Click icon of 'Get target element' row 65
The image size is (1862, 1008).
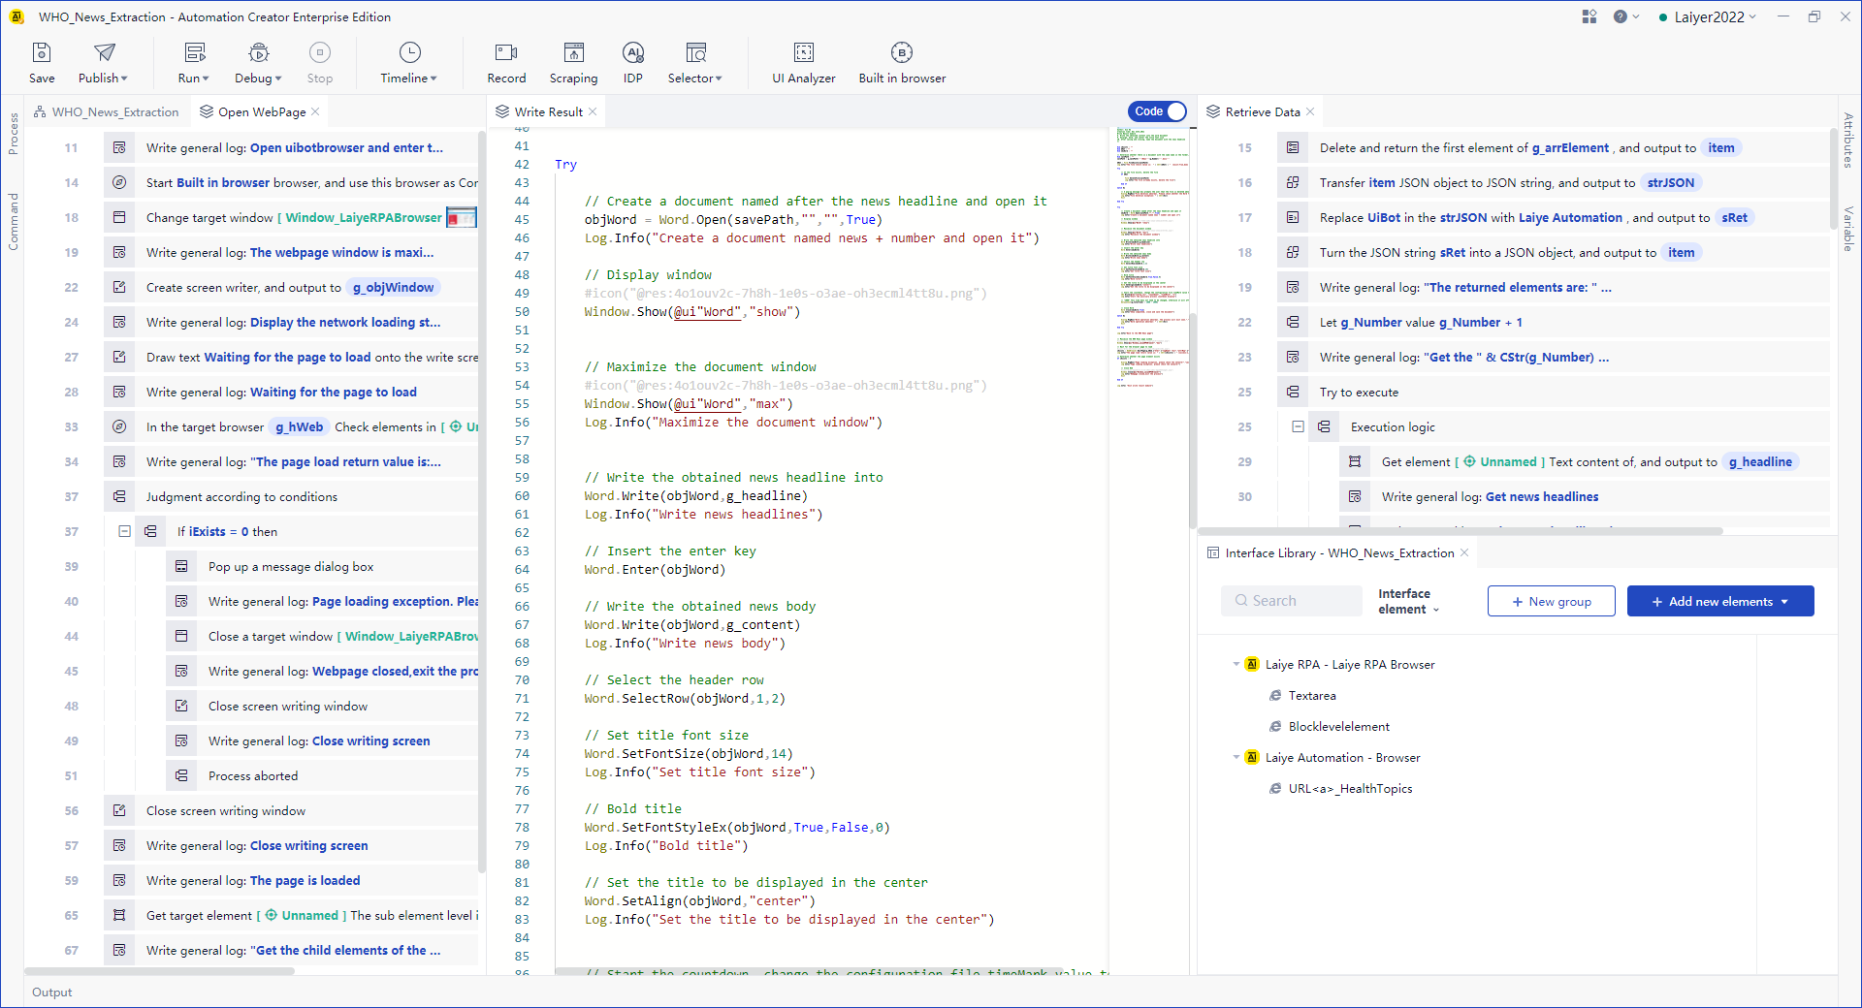(x=119, y=915)
